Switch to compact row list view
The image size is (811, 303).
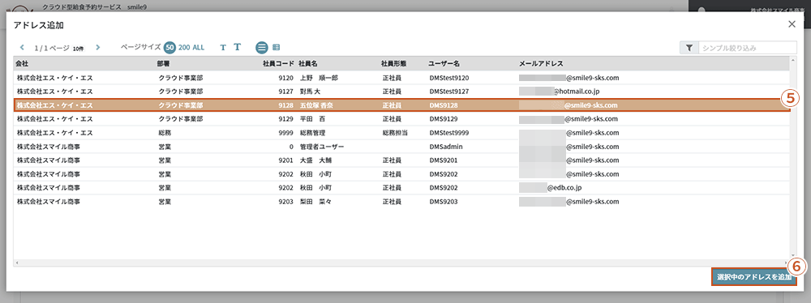[x=277, y=48]
